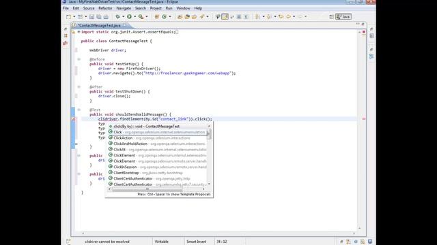Viewport: 437px width, 245px height.
Task: Click the proposal list scroll-down arrow
Action: click(x=210, y=184)
